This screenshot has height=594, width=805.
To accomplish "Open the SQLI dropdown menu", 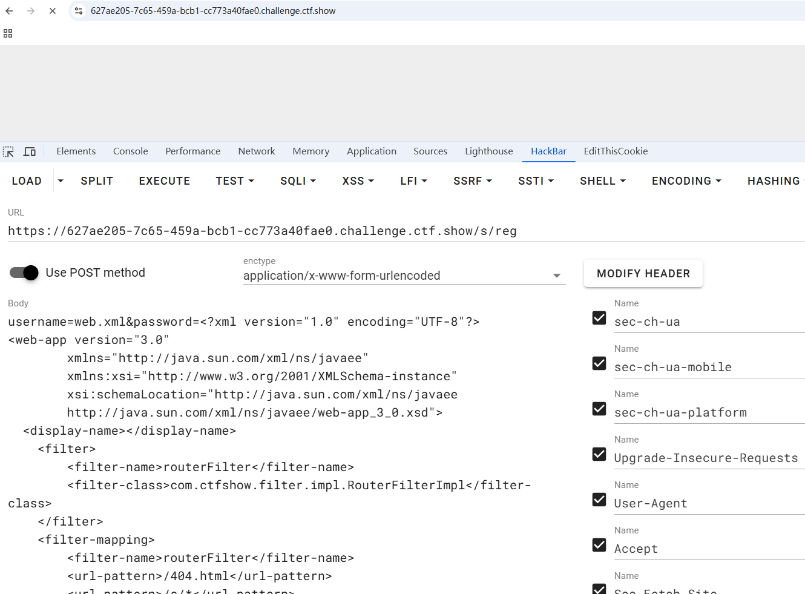I will pos(298,181).
